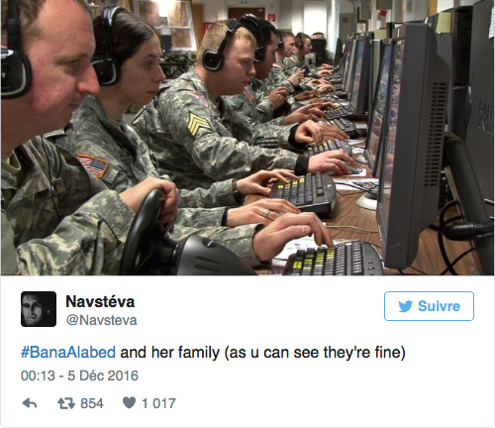
Task: Click the tweet text 'and her family'
Action: coord(169,353)
